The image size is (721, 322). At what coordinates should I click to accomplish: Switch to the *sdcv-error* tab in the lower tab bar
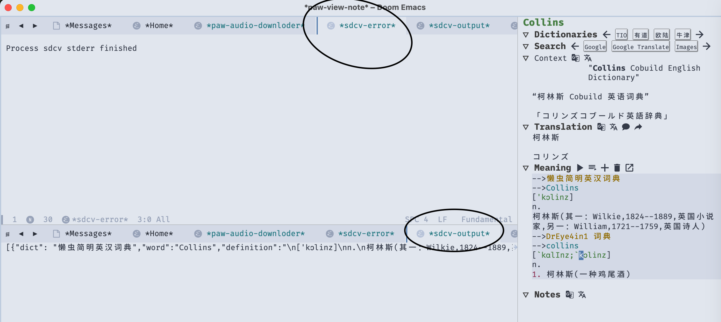360,234
